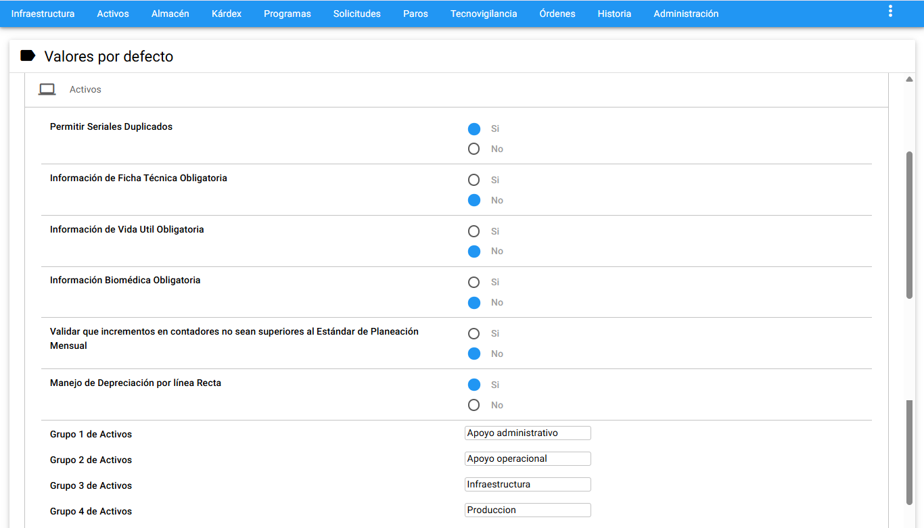Click the scroll-up arrow of inner panel
Screen dimensions: 924x528
pyautogui.click(x=909, y=79)
